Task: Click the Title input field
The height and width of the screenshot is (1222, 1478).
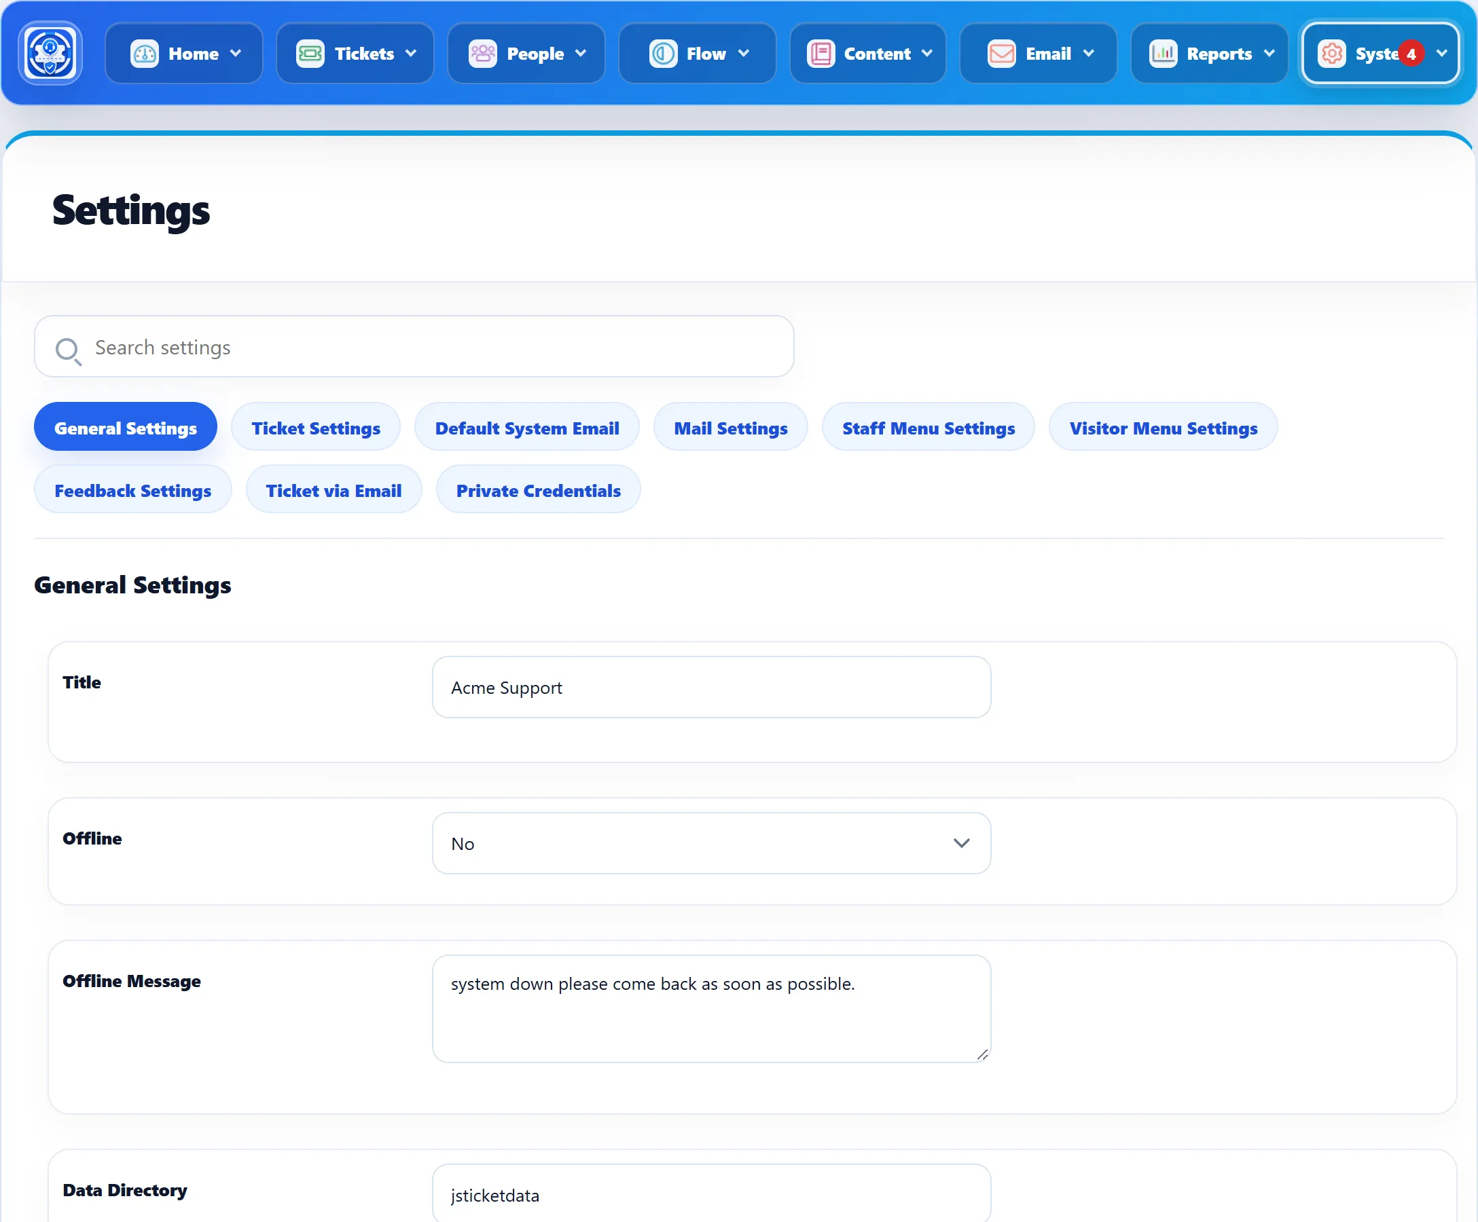Action: pyautogui.click(x=712, y=686)
